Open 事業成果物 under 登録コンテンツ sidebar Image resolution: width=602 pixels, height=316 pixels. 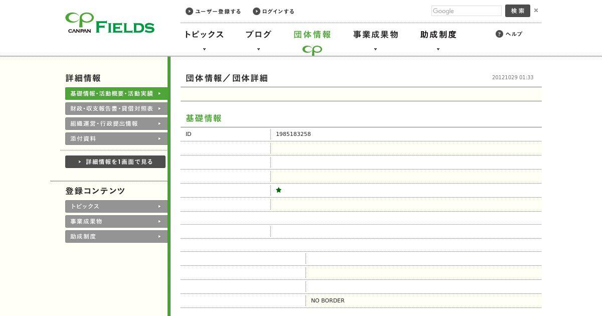(116, 221)
